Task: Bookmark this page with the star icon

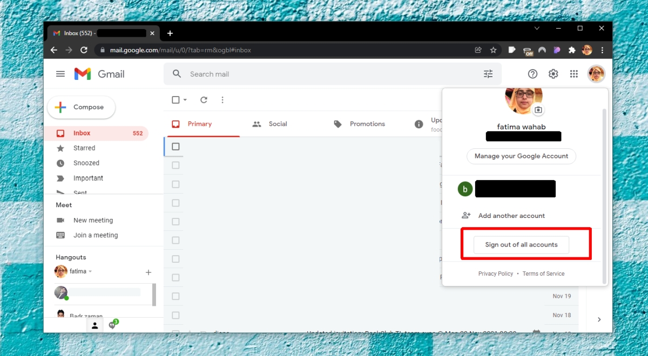Action: point(493,50)
